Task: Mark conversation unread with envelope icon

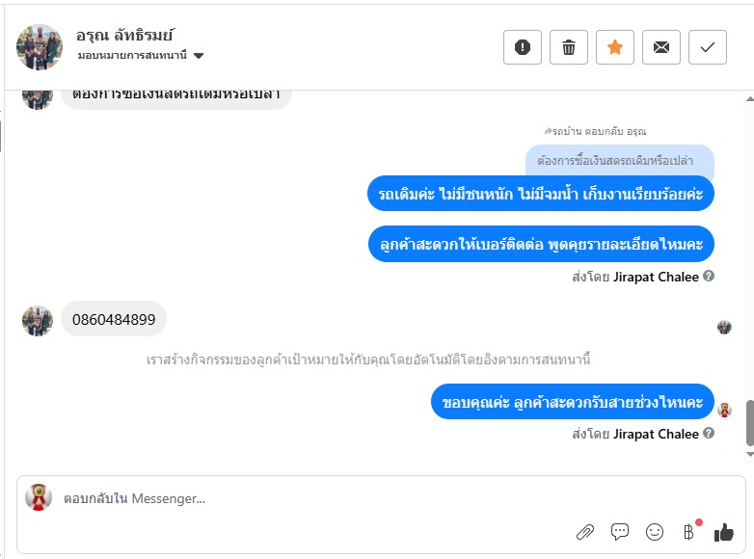Action: pyautogui.click(x=661, y=47)
